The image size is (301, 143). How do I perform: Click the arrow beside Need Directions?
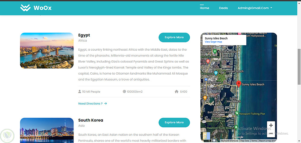106,103
